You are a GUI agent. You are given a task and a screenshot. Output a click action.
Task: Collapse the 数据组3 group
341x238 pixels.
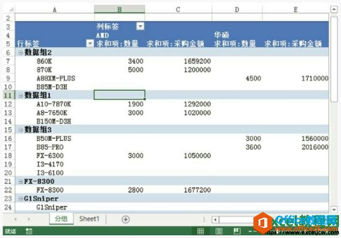[20, 129]
